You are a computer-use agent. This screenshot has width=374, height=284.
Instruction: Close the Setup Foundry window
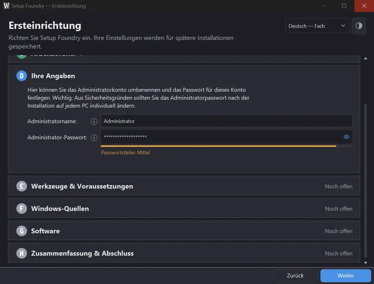[364, 6]
